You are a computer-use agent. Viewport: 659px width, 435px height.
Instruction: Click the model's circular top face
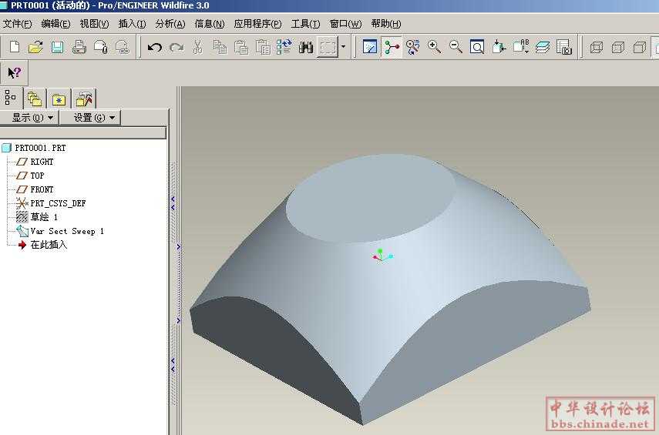point(371,198)
